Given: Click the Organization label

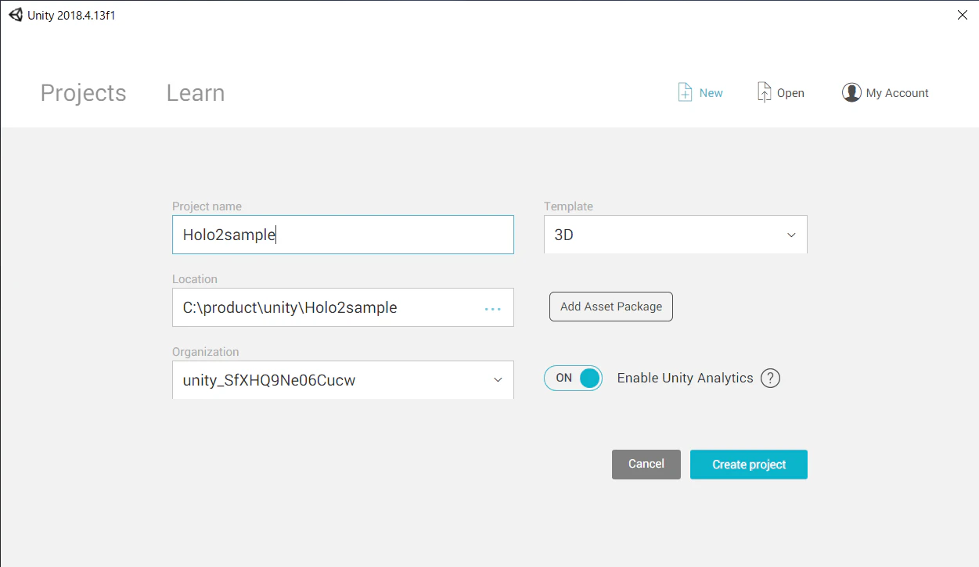Looking at the screenshot, I should 206,352.
